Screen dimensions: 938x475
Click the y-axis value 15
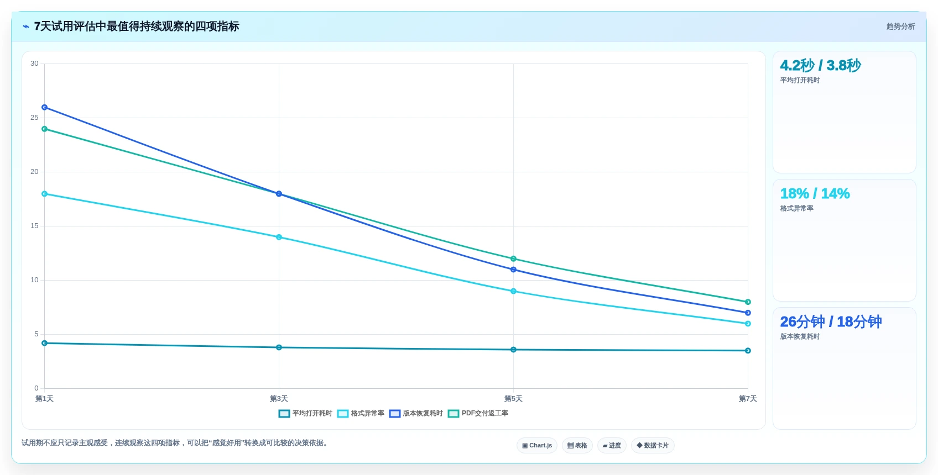(34, 226)
